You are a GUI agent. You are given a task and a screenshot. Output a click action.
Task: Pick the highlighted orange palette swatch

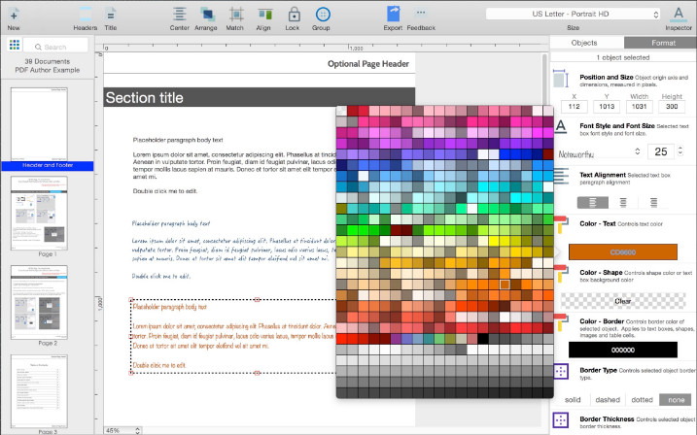click(x=505, y=284)
